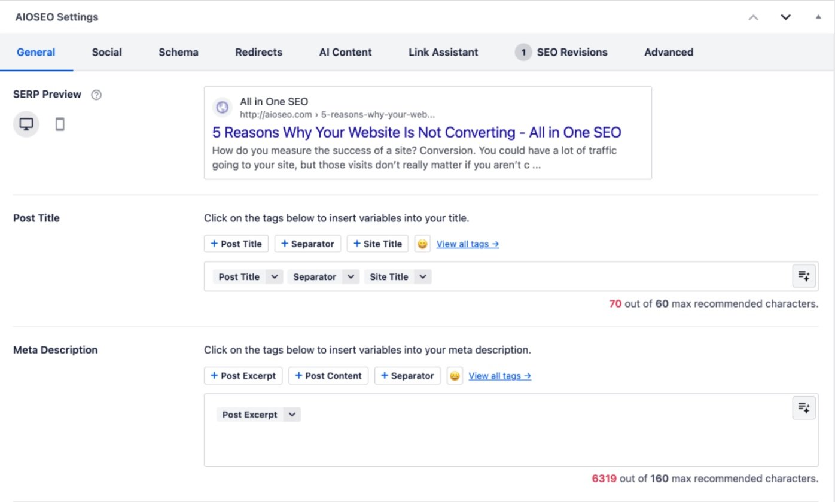This screenshot has width=835, height=502.
Task: Open Post Excerpt tag dropdown in description
Action: pyautogui.click(x=292, y=415)
